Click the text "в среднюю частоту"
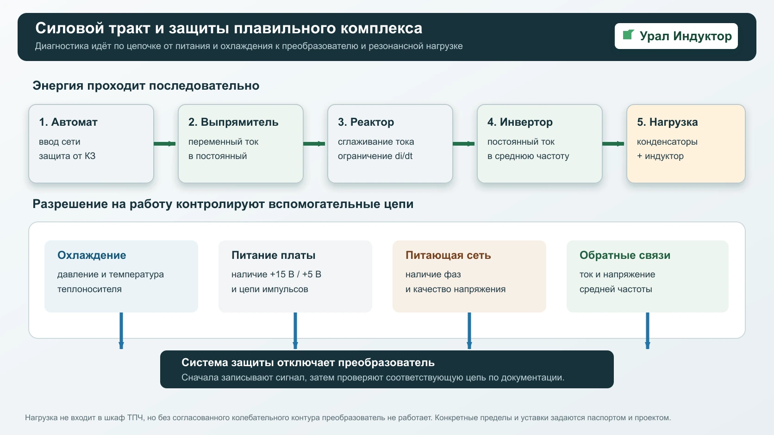Image resolution: width=774 pixels, height=435 pixels. (x=528, y=156)
